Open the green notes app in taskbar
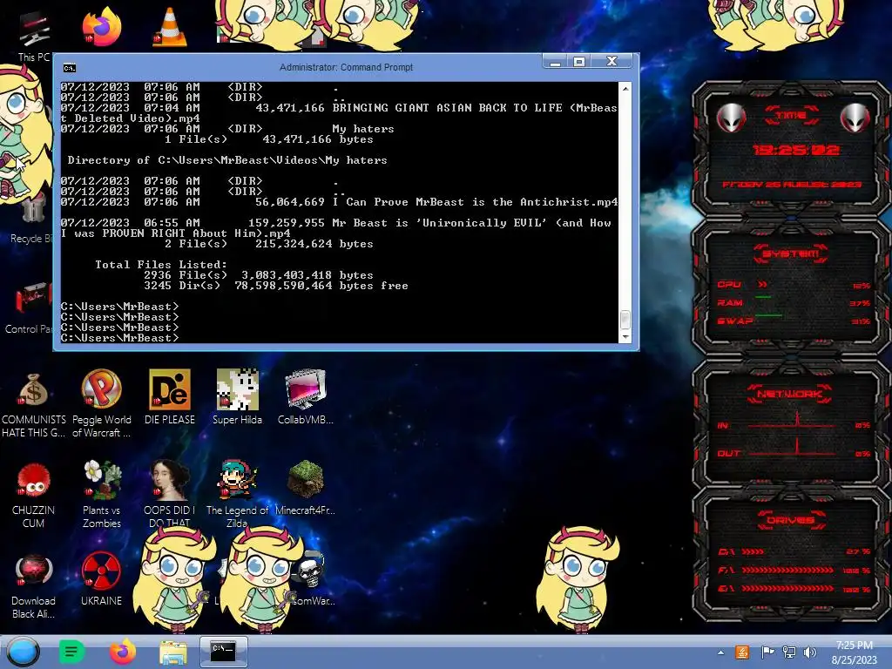Screen dimensions: 892x669 [x=71, y=652]
